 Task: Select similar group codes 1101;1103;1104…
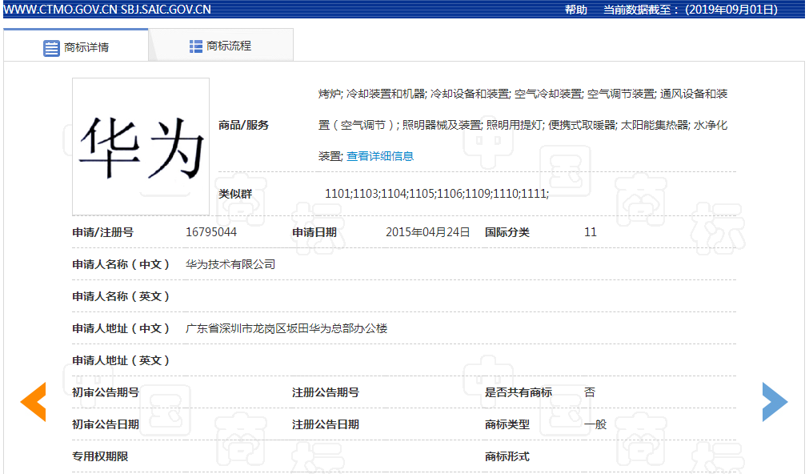436,194
